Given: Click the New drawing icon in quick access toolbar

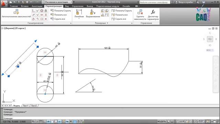Looking at the screenshot, I should pyautogui.click(x=11, y=2).
